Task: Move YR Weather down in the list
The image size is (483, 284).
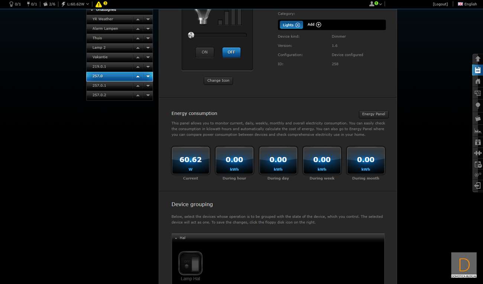Action: click(x=148, y=19)
